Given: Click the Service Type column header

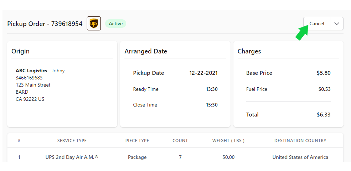Looking at the screenshot, I should tap(72, 141).
